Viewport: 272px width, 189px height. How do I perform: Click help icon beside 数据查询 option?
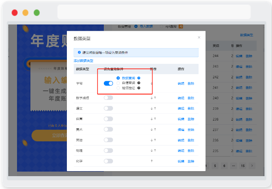click(x=139, y=78)
